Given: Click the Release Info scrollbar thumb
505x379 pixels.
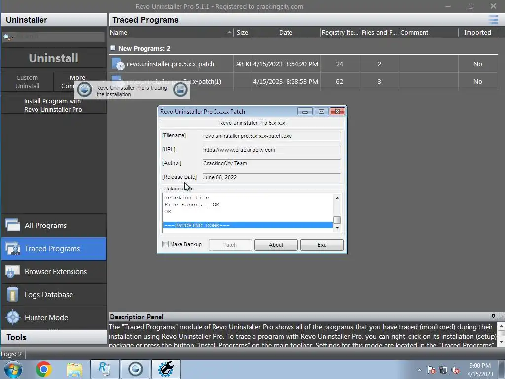Looking at the screenshot, I should [337, 220].
